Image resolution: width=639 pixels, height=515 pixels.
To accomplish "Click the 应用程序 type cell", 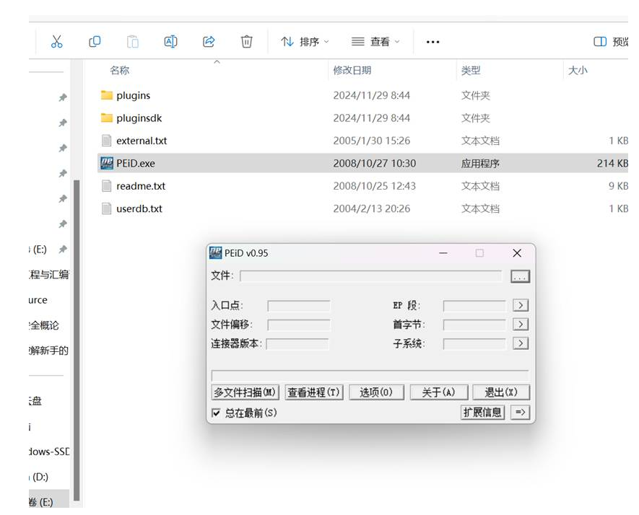I will (x=480, y=163).
